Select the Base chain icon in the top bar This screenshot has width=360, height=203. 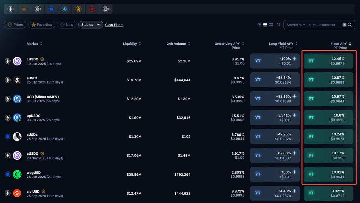51,9
